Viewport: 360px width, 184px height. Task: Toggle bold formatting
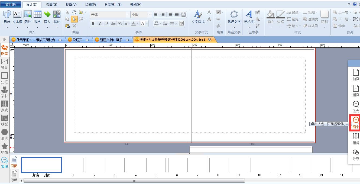click(x=93, y=24)
